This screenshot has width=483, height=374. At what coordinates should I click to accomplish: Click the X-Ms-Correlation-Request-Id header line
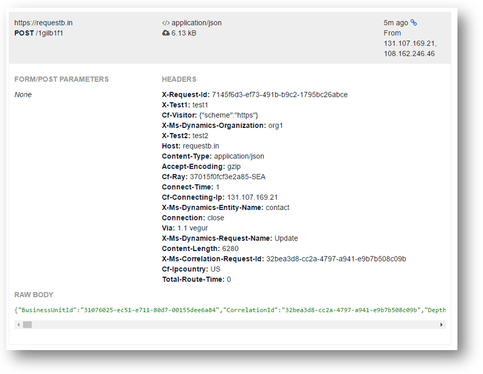pos(283,259)
